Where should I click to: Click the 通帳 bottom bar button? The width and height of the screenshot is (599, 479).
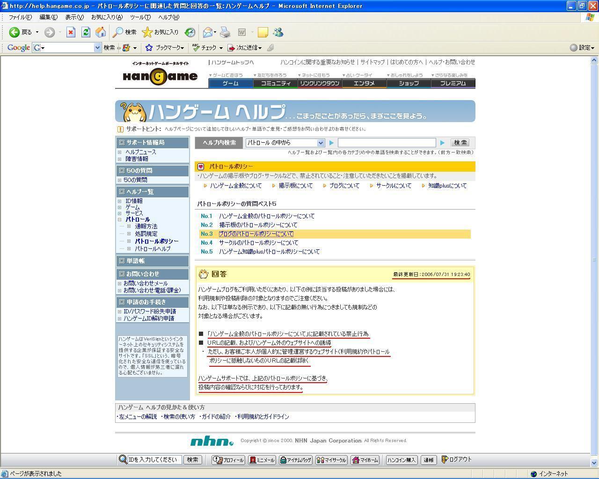pyautogui.click(x=429, y=460)
